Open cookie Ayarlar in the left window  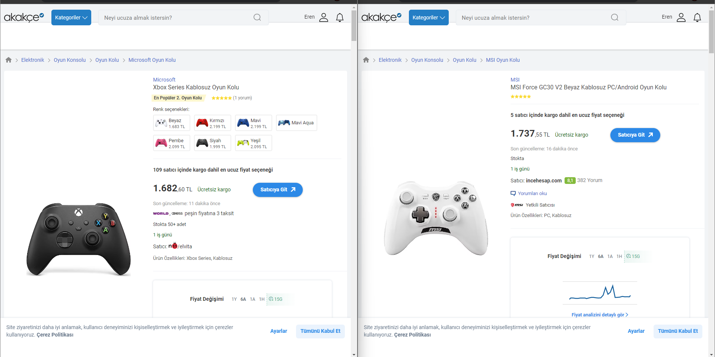pyautogui.click(x=279, y=331)
